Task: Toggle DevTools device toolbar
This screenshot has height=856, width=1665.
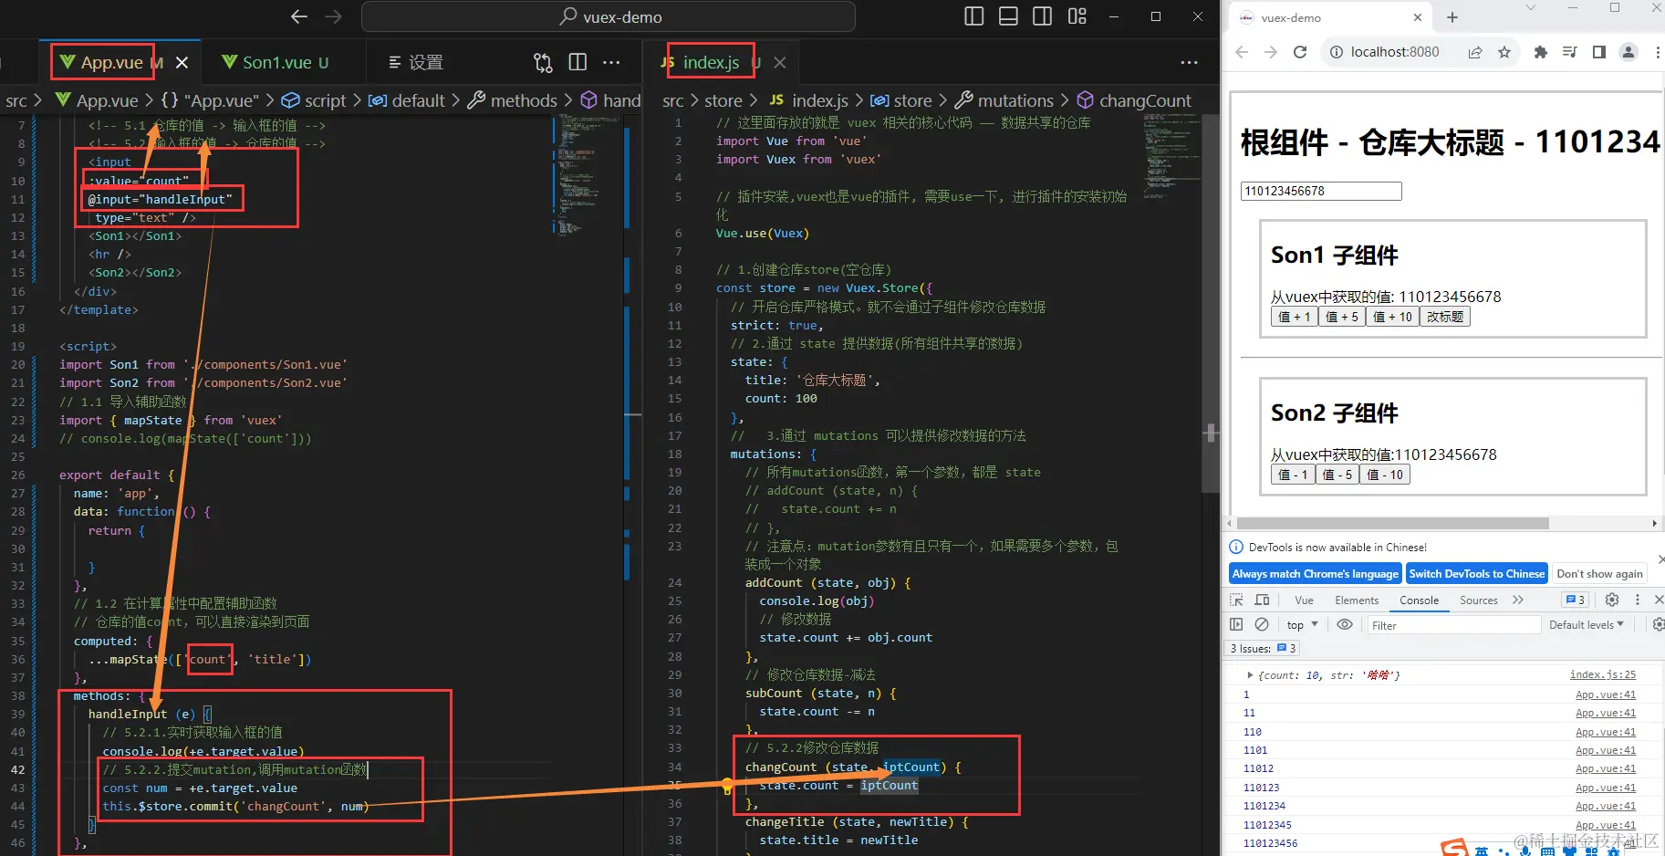Action: (x=1263, y=600)
